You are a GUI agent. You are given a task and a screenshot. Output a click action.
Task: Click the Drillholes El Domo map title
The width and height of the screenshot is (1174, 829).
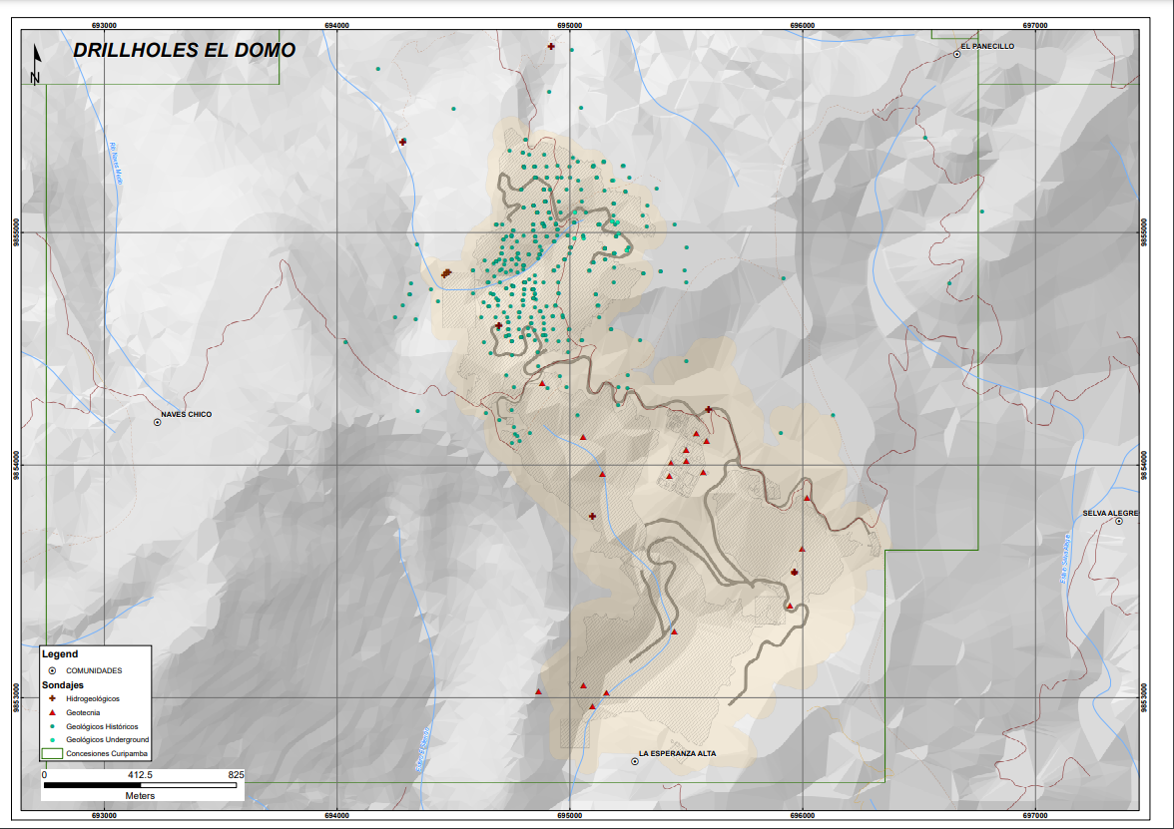click(184, 50)
